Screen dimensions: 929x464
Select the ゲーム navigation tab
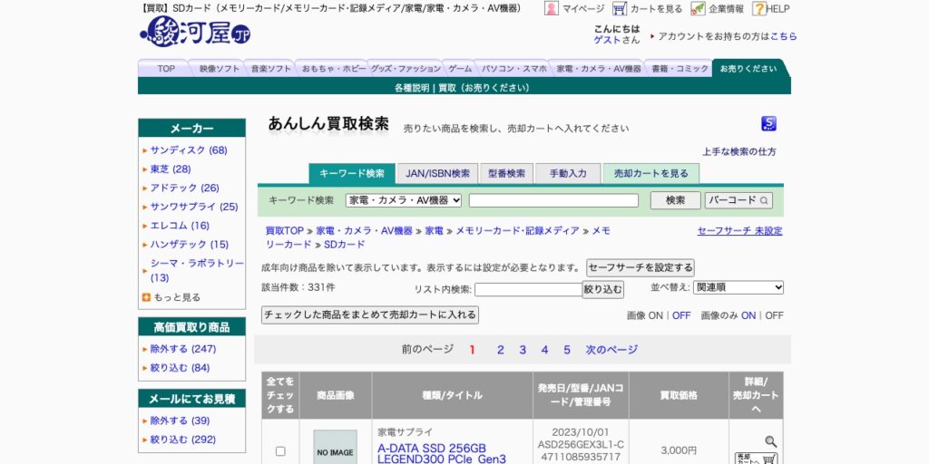pos(460,69)
